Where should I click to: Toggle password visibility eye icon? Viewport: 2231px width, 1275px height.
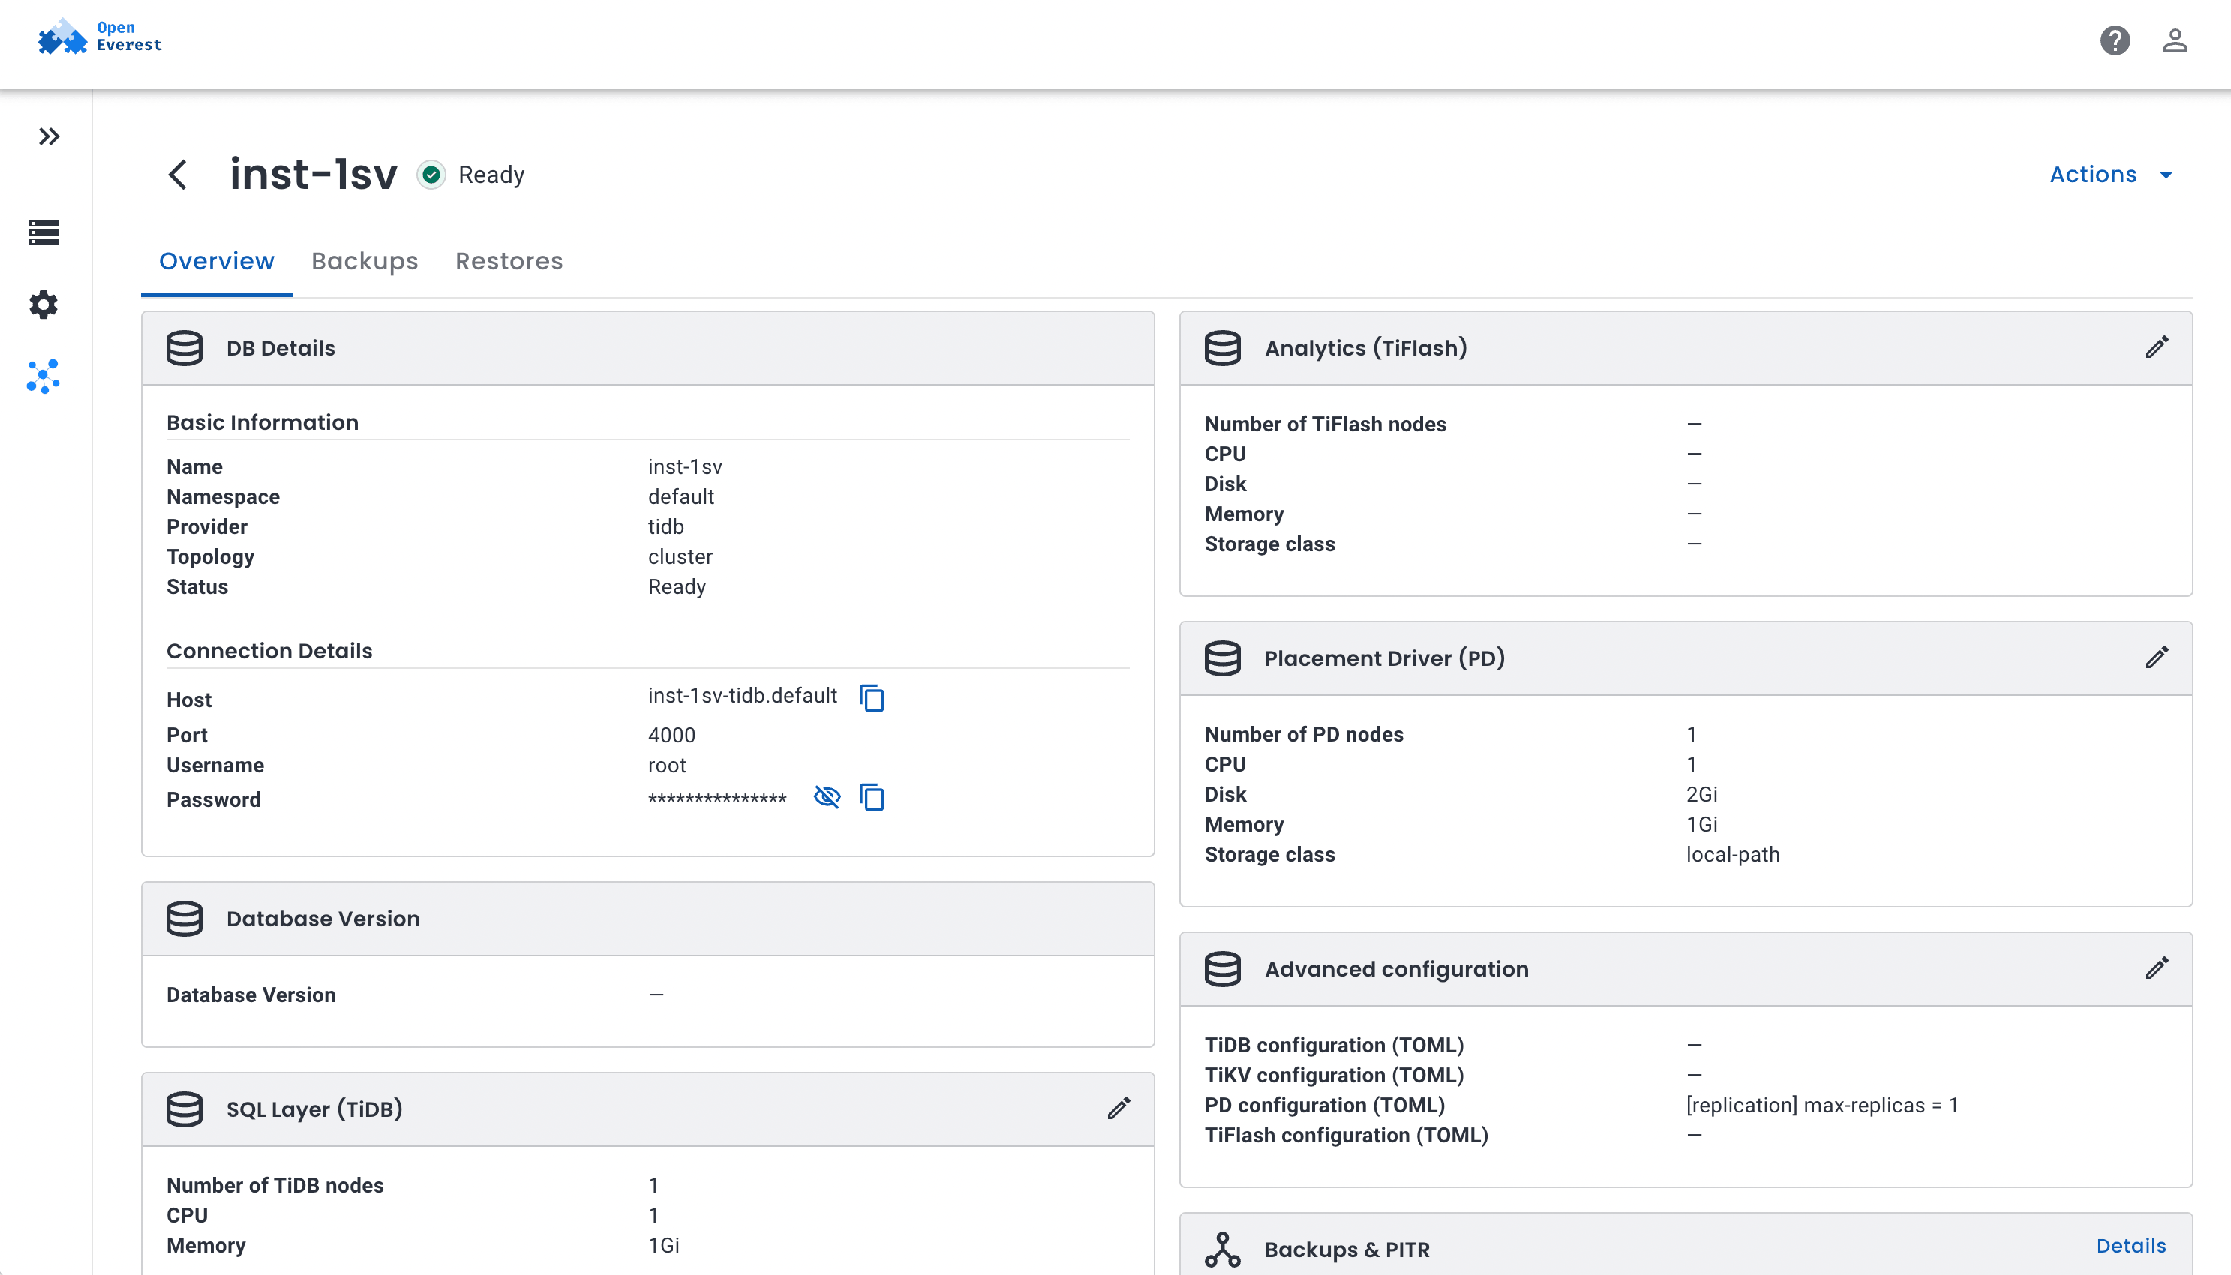click(x=827, y=796)
